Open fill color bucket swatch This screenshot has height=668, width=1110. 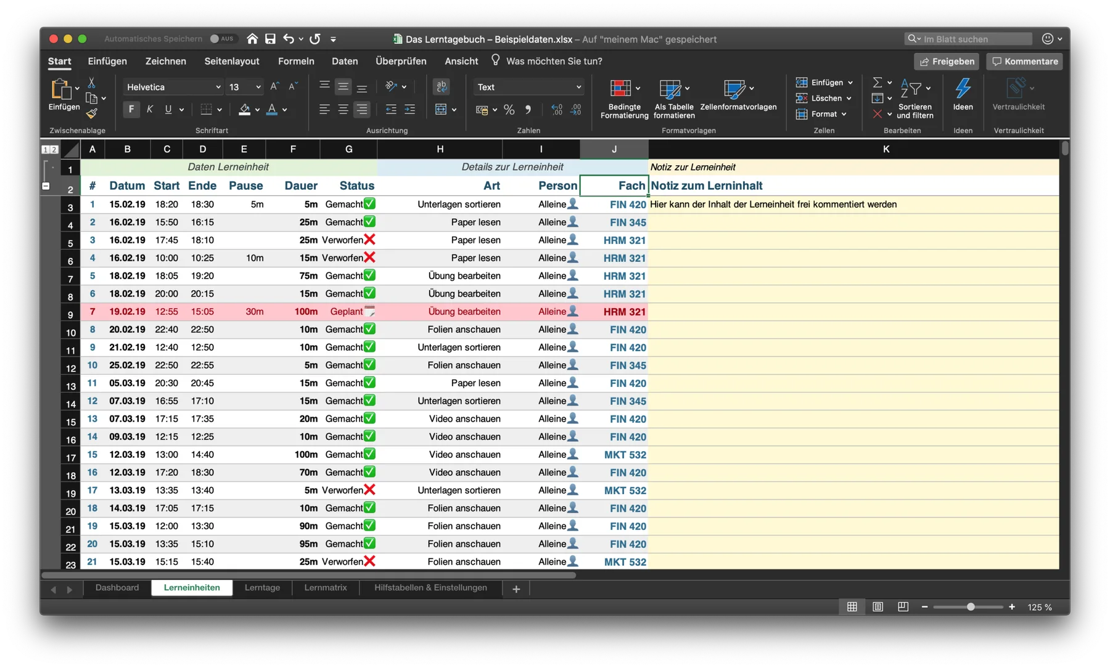244,110
